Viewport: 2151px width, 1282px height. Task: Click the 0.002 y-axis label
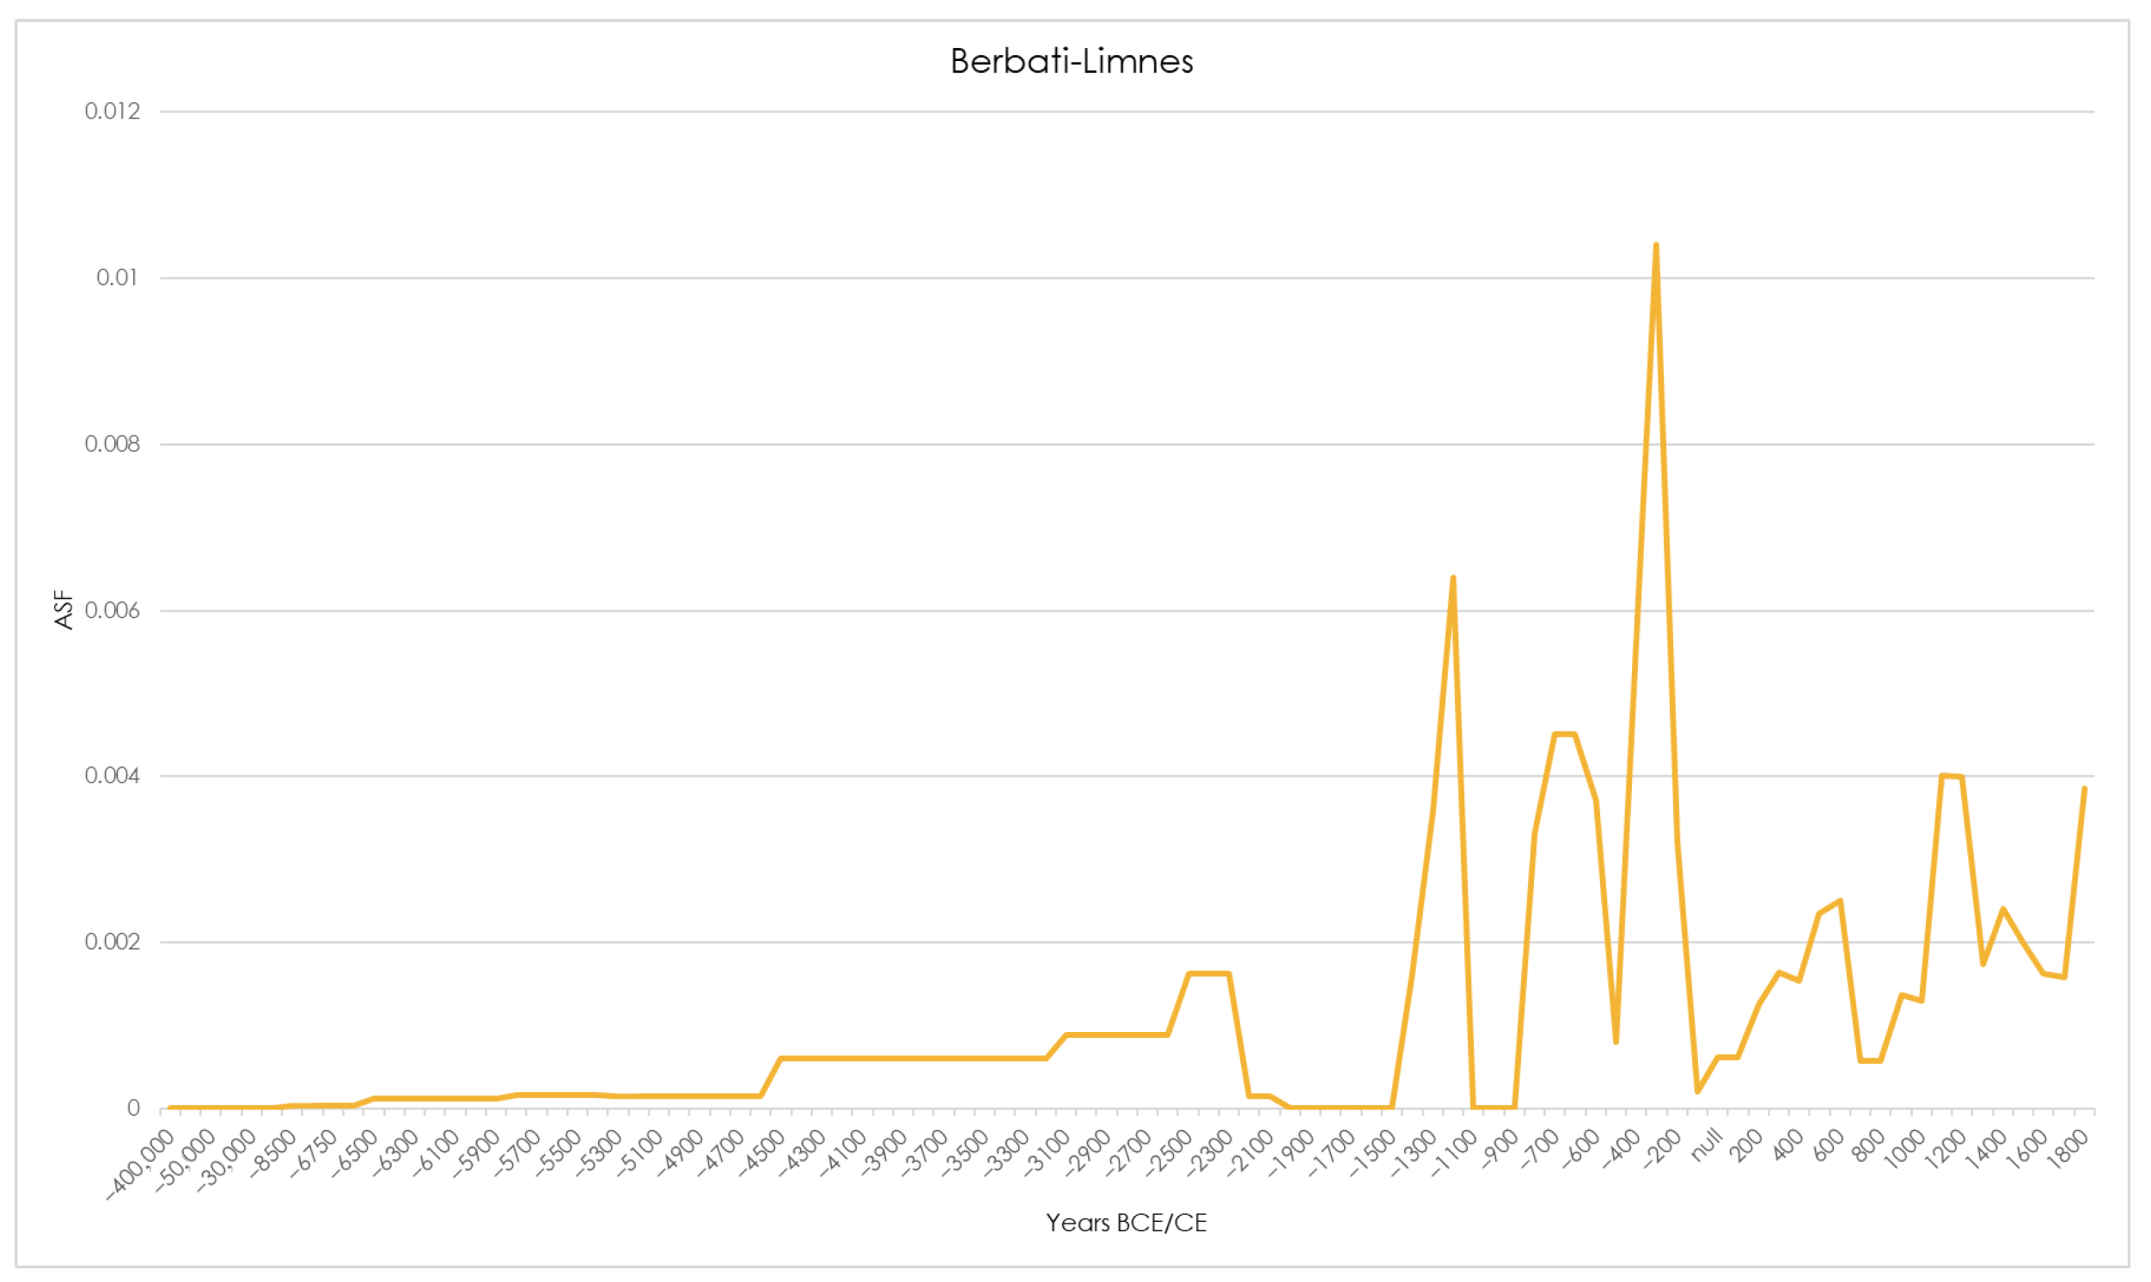(x=113, y=942)
